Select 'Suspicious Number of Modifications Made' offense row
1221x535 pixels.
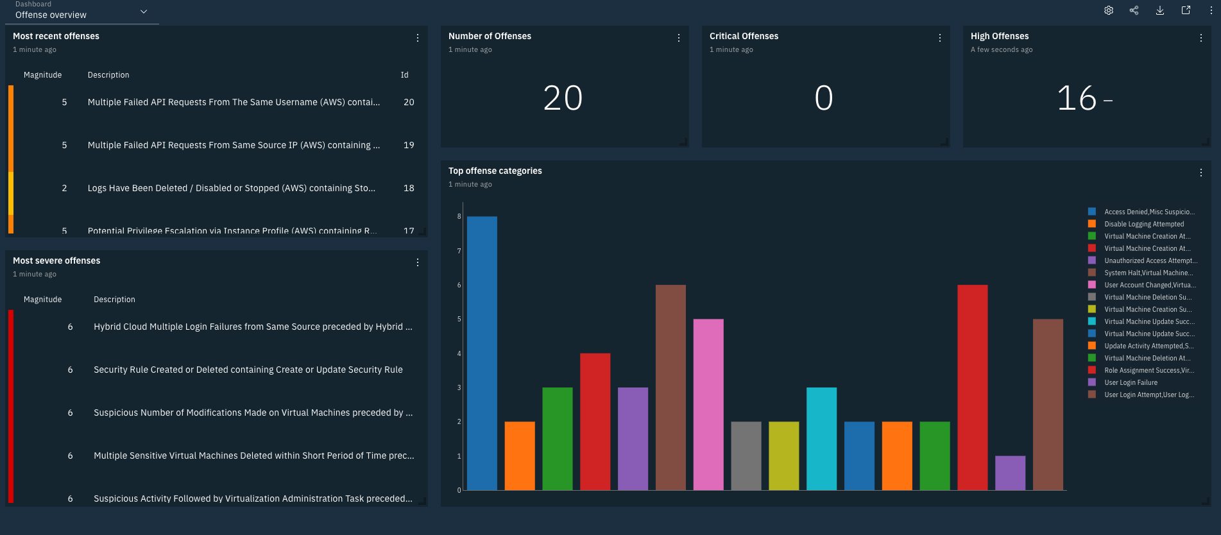click(x=216, y=412)
